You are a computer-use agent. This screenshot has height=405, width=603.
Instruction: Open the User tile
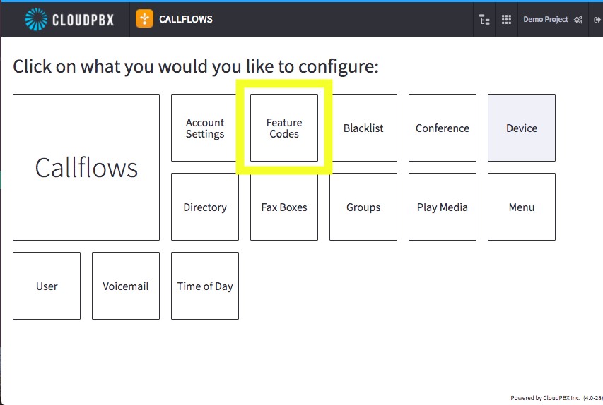[47, 286]
